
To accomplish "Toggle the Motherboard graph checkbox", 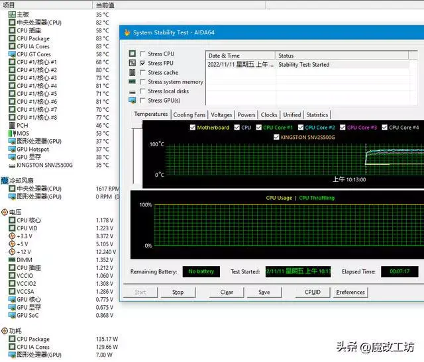I will (x=193, y=127).
